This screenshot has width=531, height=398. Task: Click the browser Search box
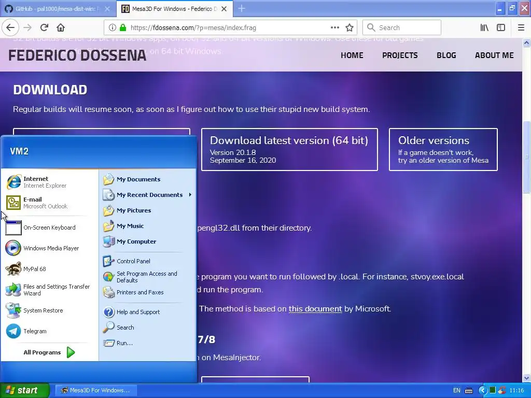coord(402,28)
